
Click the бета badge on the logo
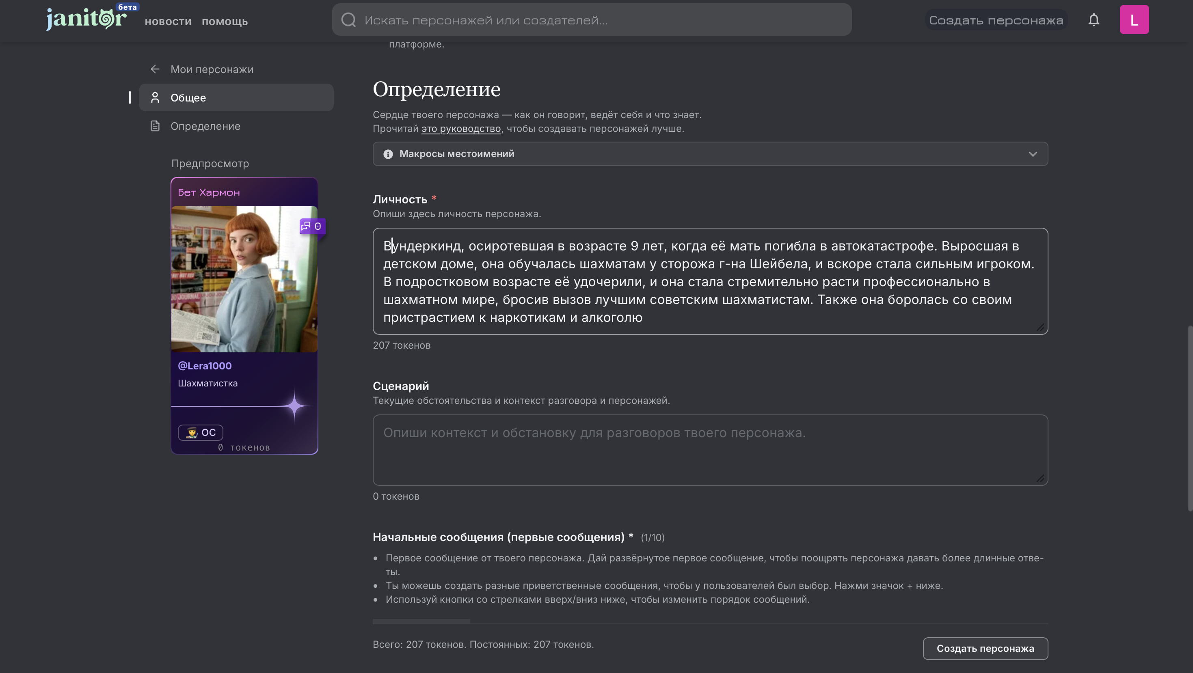127,7
